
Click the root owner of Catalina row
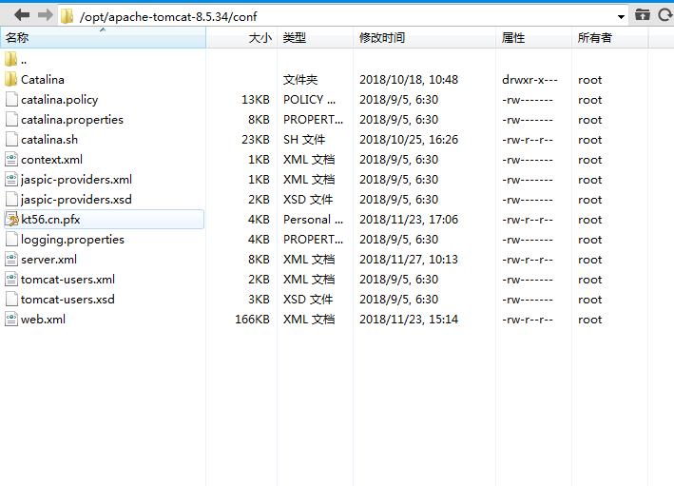[x=589, y=80]
